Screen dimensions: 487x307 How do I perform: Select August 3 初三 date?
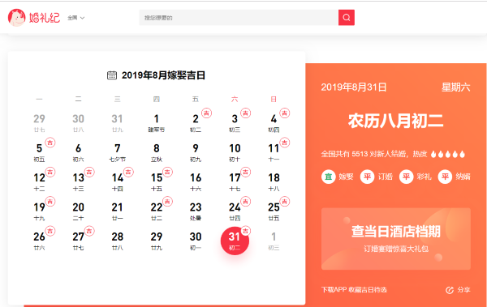pyautogui.click(x=235, y=123)
